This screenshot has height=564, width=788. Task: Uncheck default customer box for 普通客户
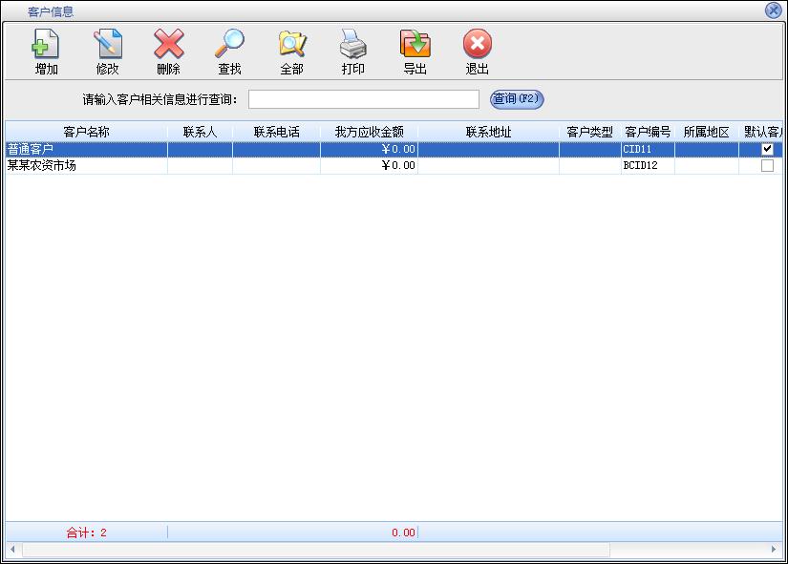click(x=766, y=150)
